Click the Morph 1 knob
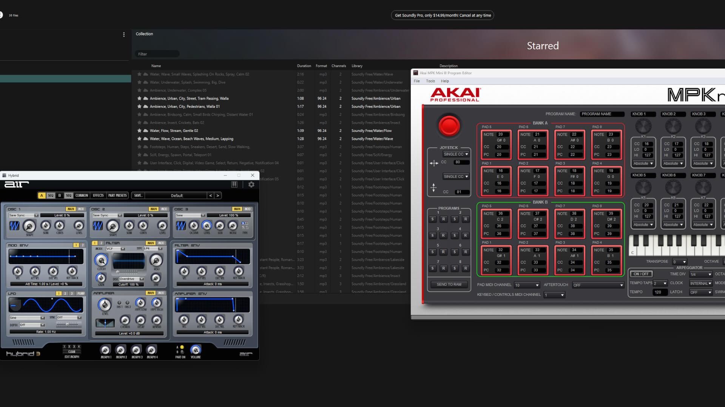The width and height of the screenshot is (725, 407). point(106,350)
